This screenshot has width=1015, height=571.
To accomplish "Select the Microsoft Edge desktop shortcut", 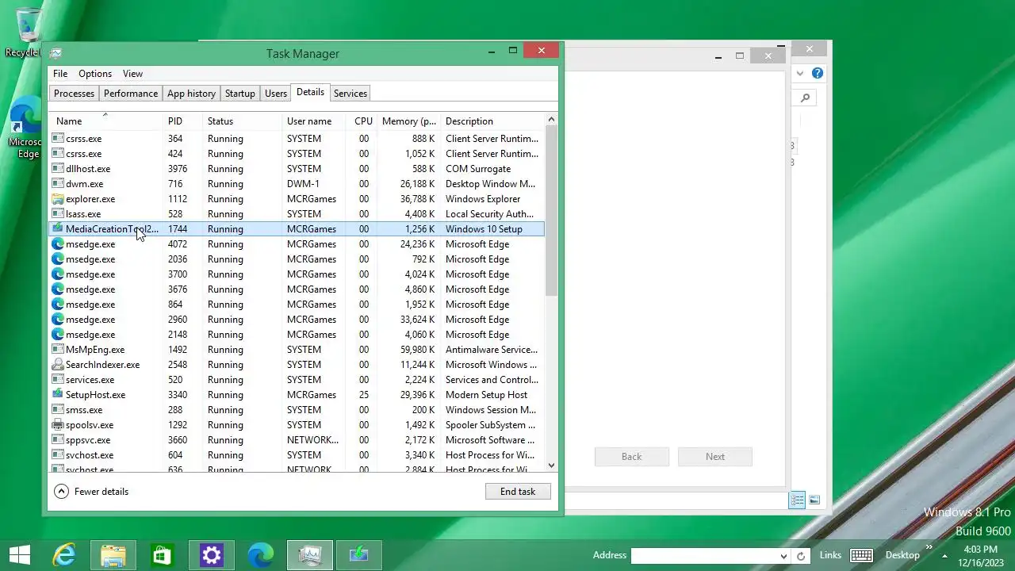I will point(26,127).
